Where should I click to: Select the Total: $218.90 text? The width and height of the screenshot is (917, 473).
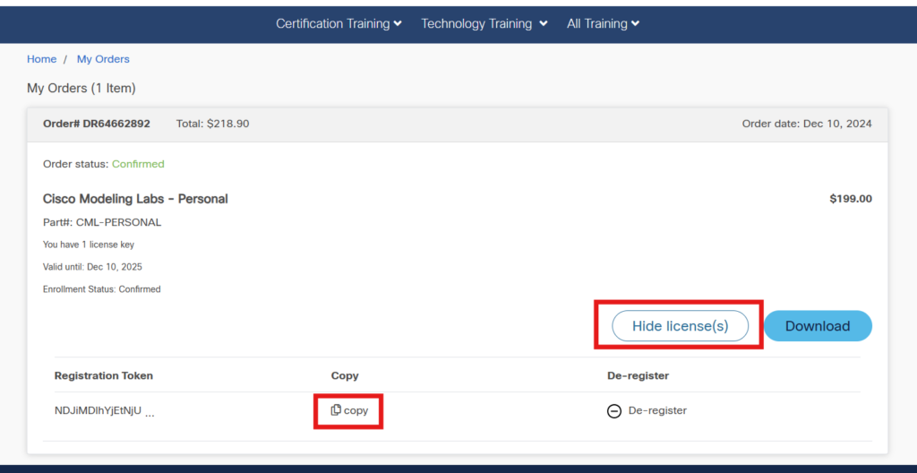[212, 125]
